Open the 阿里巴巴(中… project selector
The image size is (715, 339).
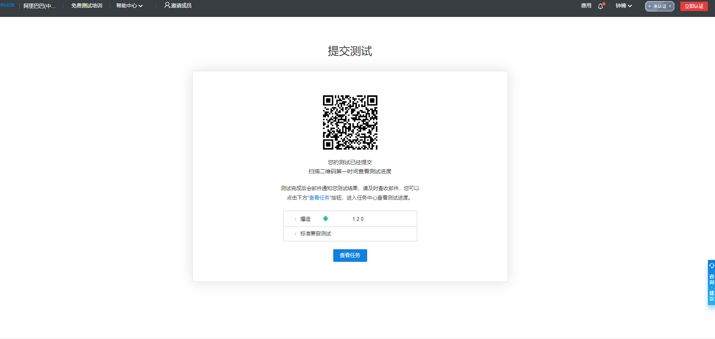tap(39, 6)
